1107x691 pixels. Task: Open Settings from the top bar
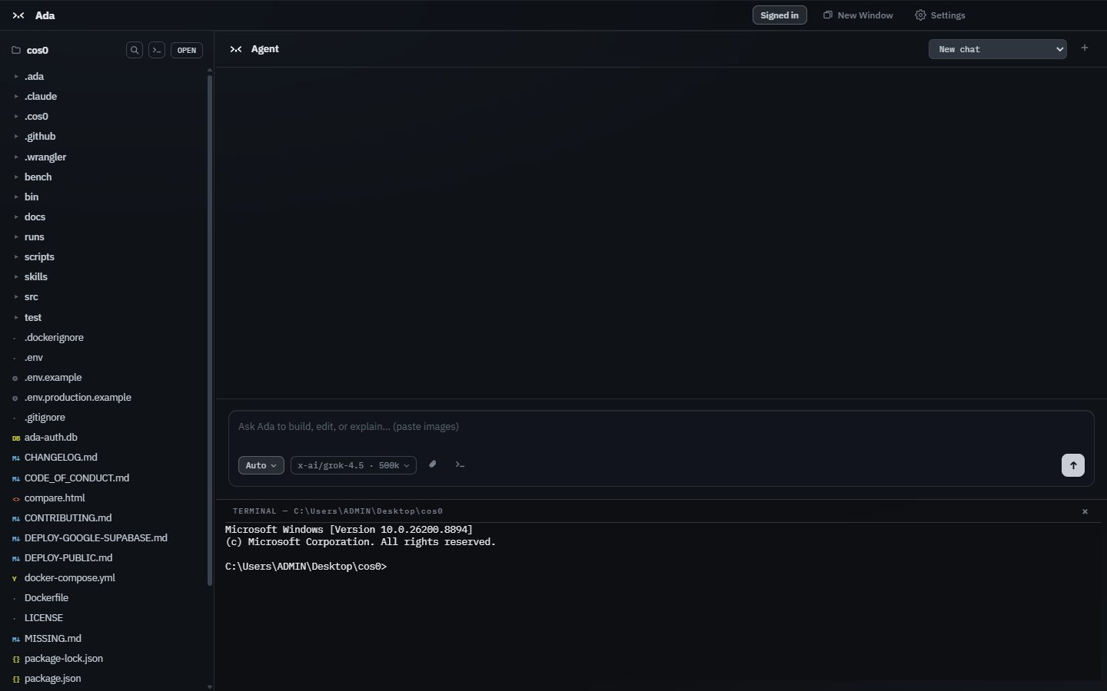[x=939, y=15]
